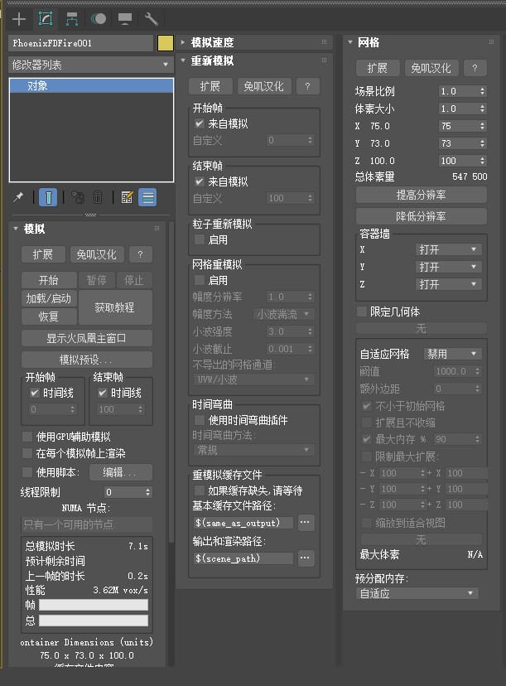Click the ? help button in 模拟 rollout
This screenshot has width=506, height=686.
(141, 254)
